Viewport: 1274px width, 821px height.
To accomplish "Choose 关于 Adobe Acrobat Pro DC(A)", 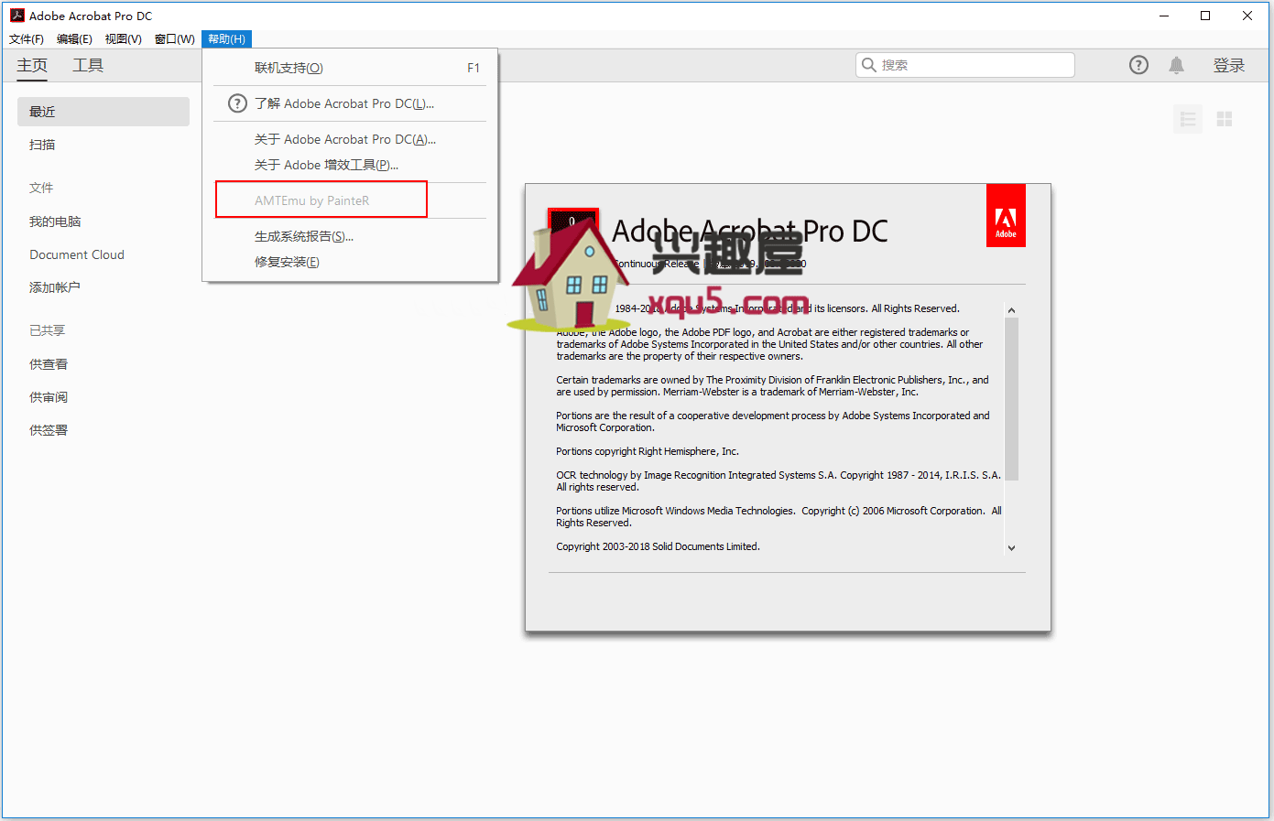I will click(x=350, y=139).
